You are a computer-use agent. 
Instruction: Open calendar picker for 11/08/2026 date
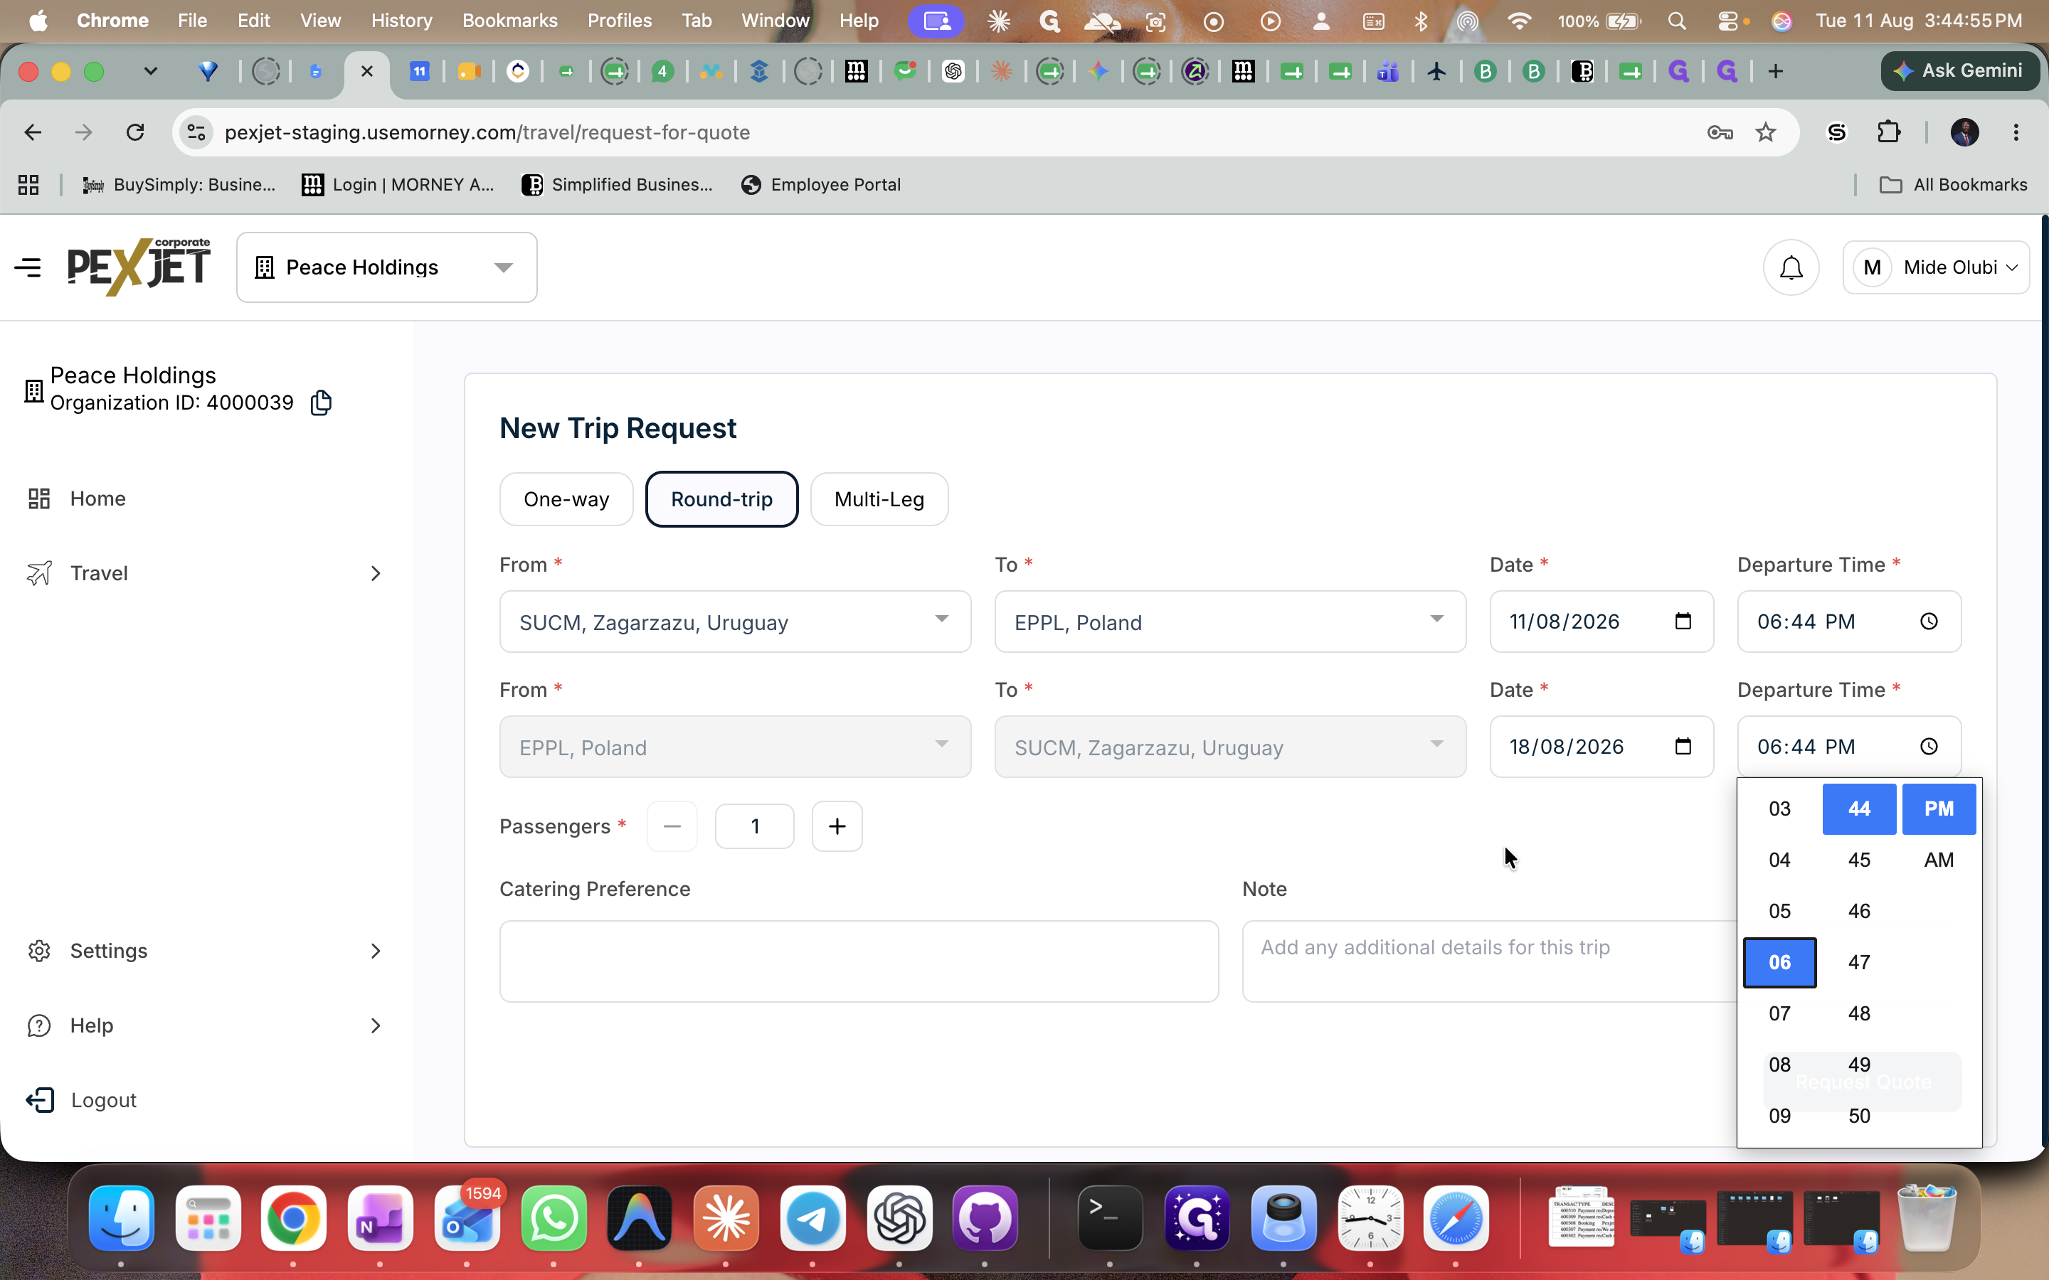pyautogui.click(x=1683, y=622)
